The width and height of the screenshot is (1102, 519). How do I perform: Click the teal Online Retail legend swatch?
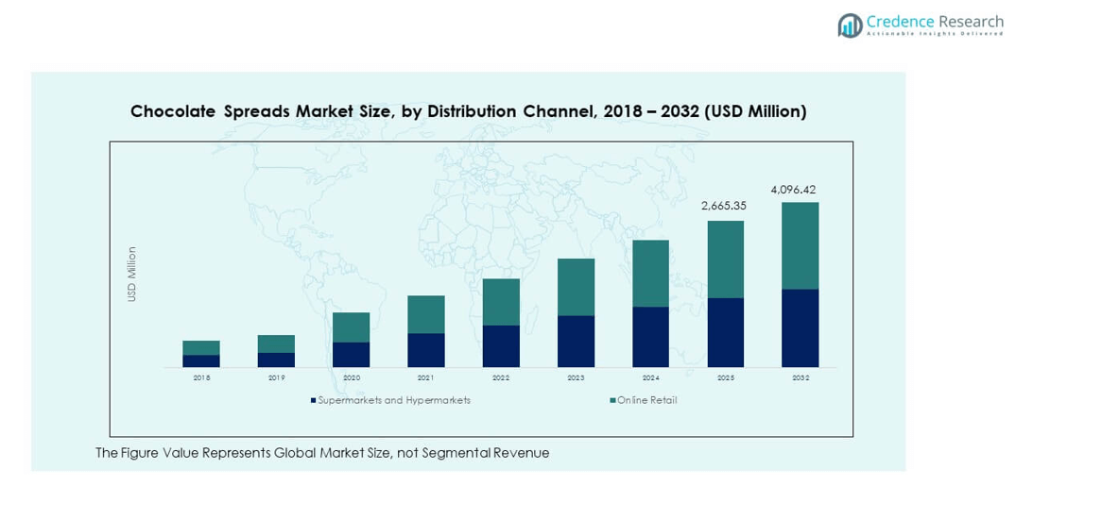(x=612, y=400)
